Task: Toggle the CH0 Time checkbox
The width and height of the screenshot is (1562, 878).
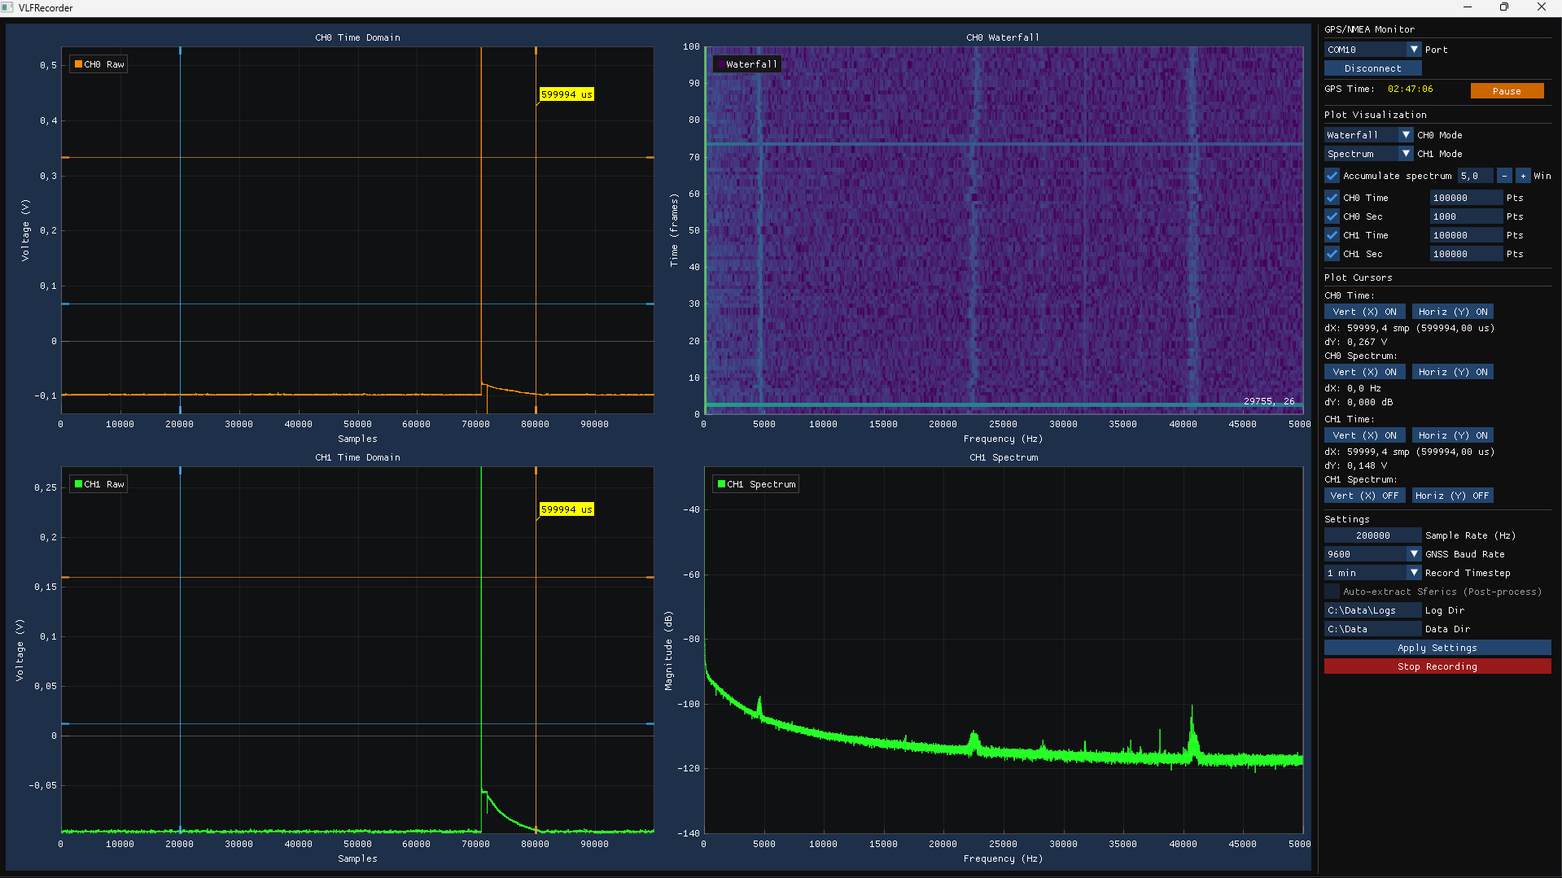Action: pyautogui.click(x=1332, y=198)
